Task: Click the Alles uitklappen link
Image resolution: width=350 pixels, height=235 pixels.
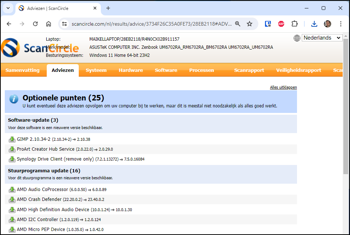Action: point(283,87)
